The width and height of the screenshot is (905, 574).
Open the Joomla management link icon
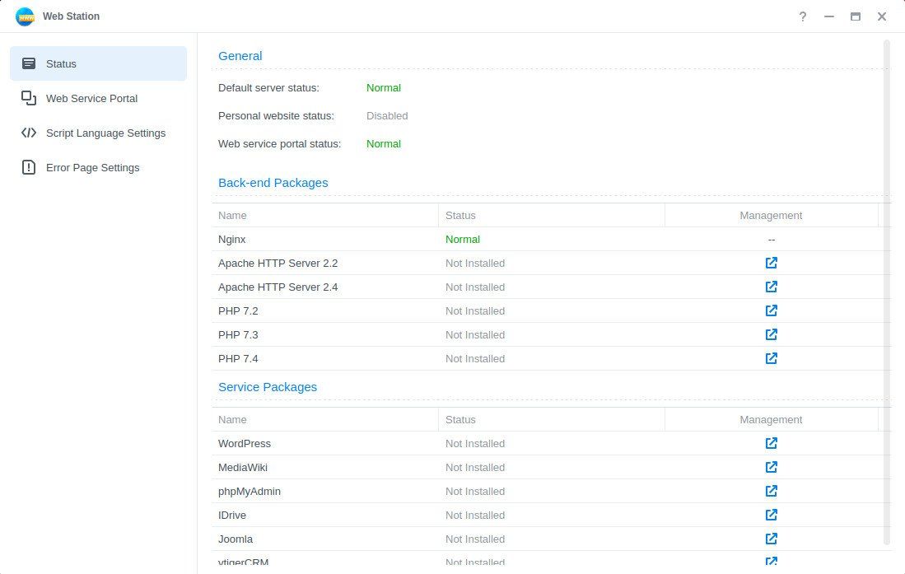(x=771, y=539)
